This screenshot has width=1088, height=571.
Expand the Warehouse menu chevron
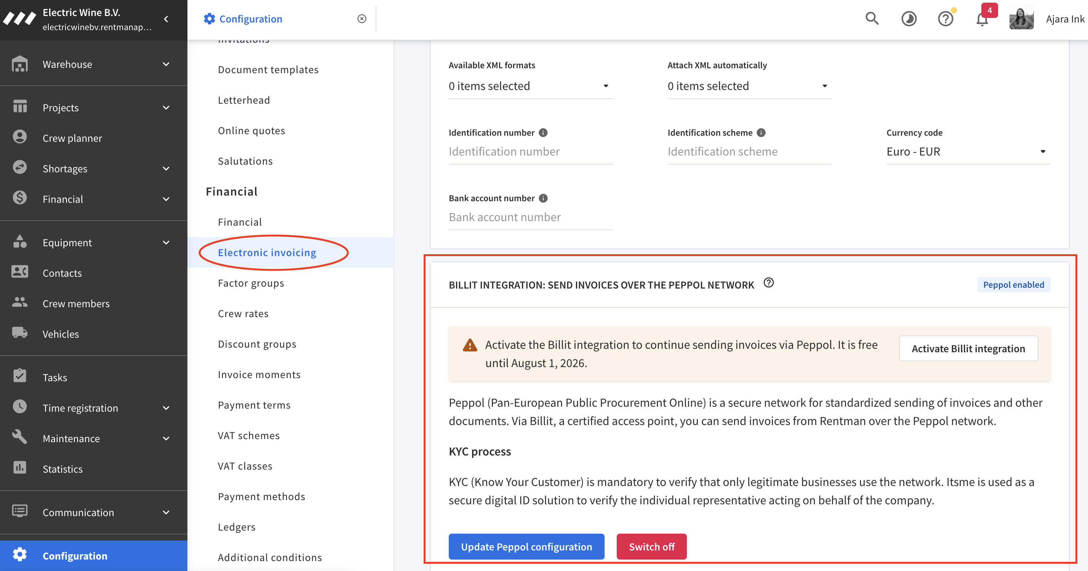click(166, 64)
